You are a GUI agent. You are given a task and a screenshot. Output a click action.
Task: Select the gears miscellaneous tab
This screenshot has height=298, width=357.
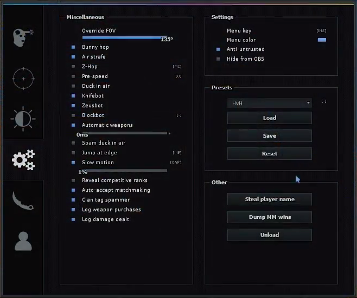(23, 160)
